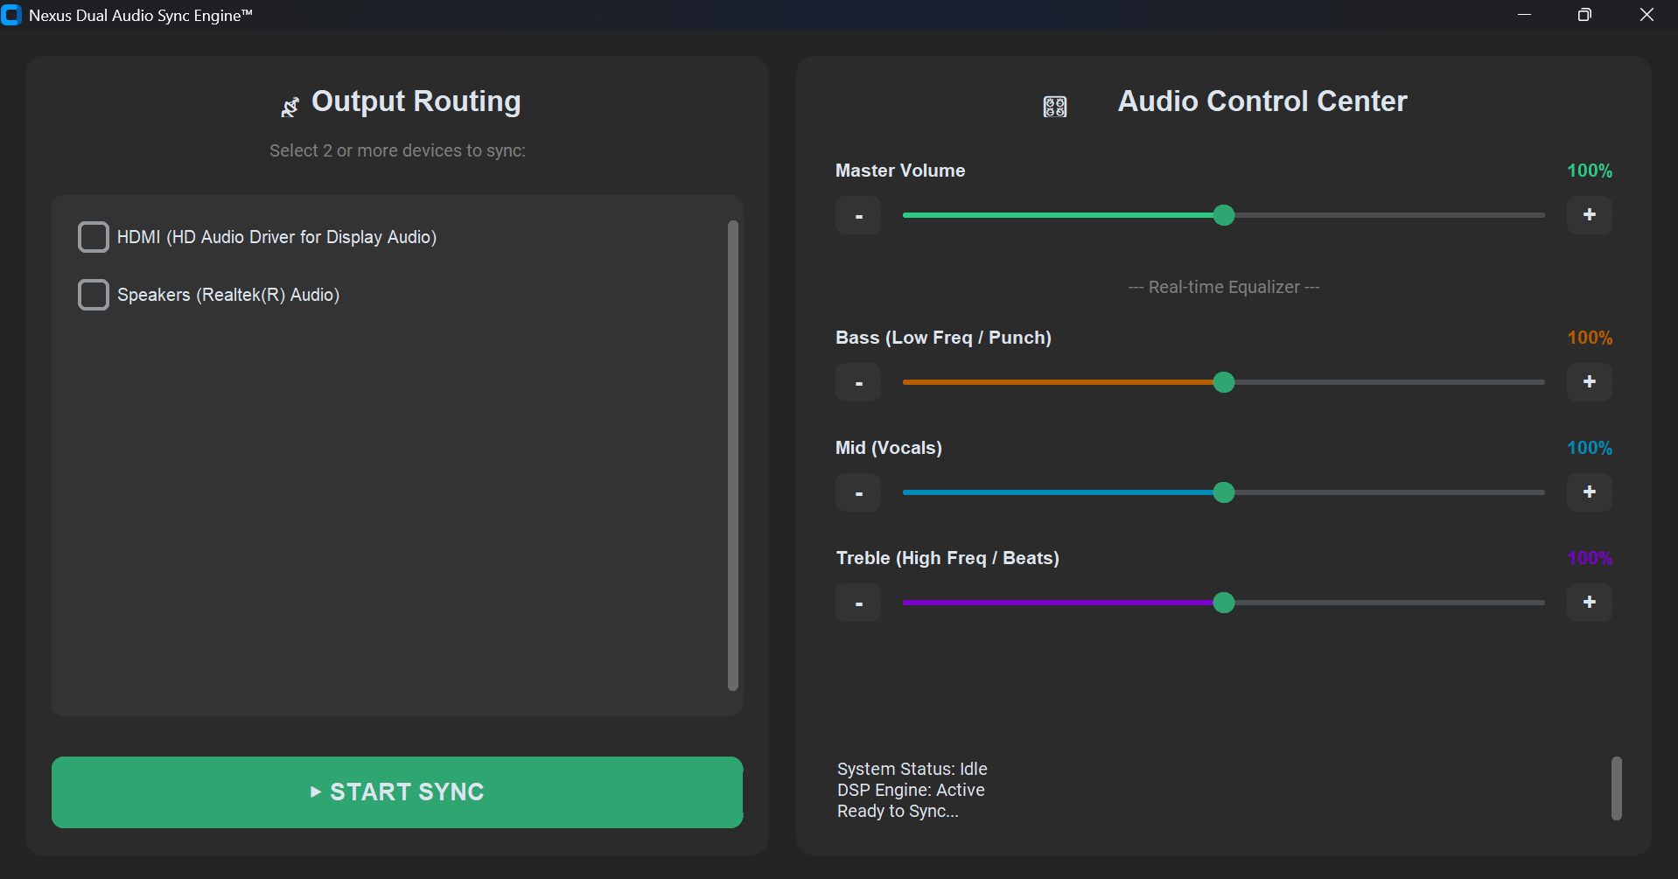
Task: Click the Master Volume 100% value
Action: click(x=1590, y=171)
